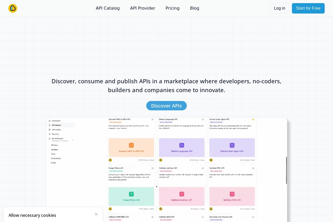Open the Image Filters API card title

(116, 168)
